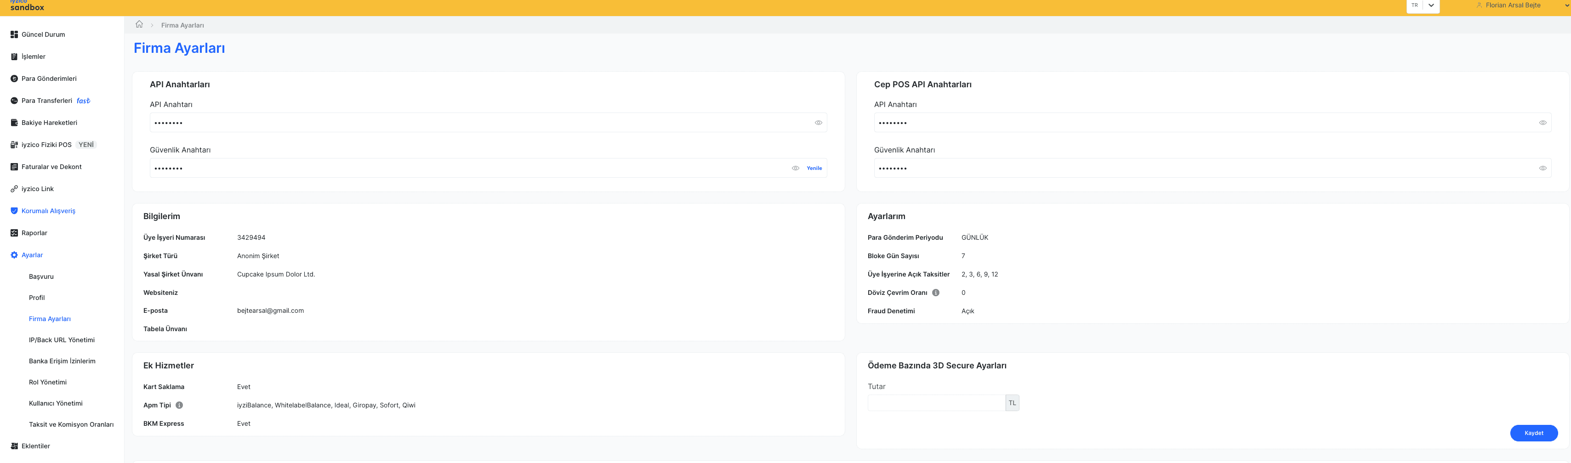This screenshot has width=1571, height=463.
Task: Click the Cep POS API Anahtarı field
Action: pyautogui.click(x=1212, y=123)
